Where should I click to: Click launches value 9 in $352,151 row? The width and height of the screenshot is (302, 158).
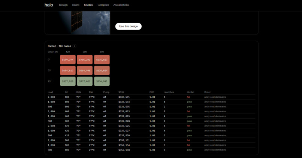coord(164,140)
